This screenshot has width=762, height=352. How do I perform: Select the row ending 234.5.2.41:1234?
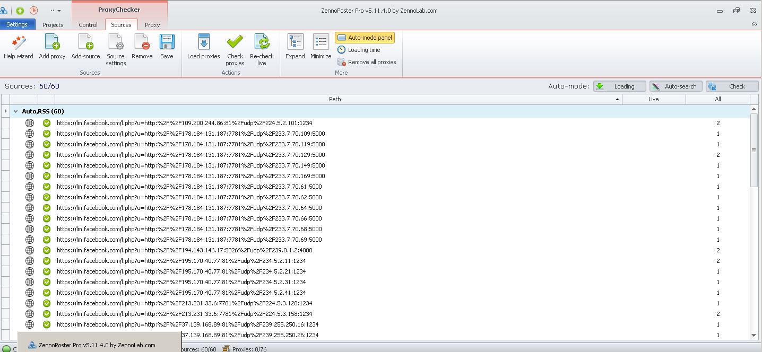coord(379,293)
